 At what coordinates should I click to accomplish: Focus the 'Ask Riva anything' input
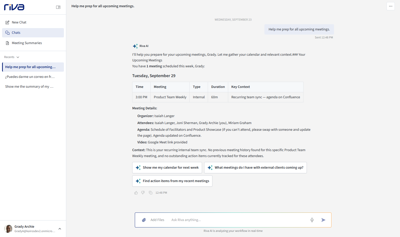tap(238, 220)
